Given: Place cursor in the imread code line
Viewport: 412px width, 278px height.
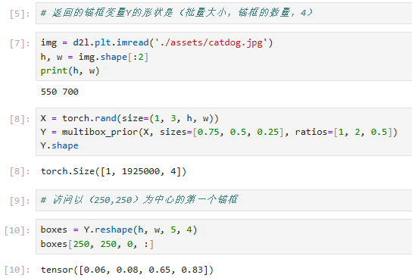Looking at the screenshot, I should (x=157, y=42).
